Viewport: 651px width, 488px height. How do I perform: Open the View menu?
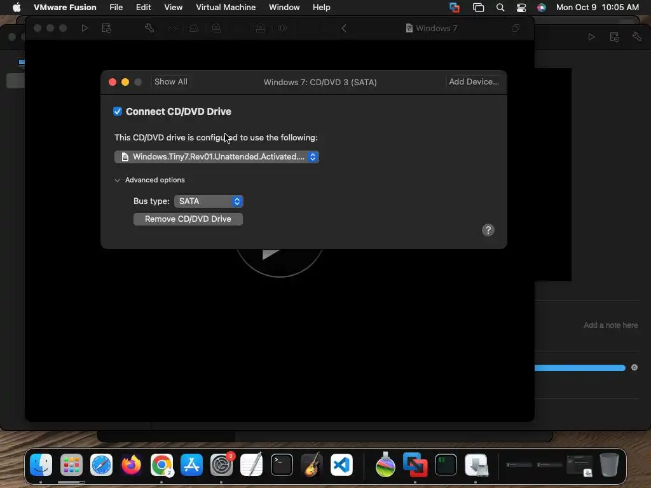click(173, 8)
